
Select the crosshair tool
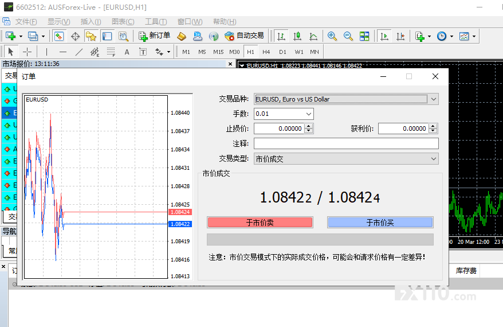(27, 52)
